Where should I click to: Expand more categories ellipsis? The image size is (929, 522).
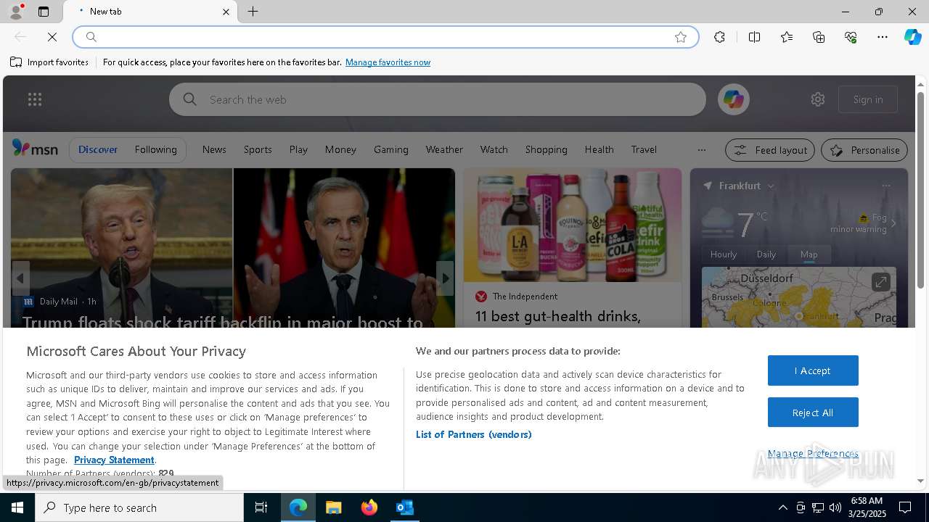point(701,150)
